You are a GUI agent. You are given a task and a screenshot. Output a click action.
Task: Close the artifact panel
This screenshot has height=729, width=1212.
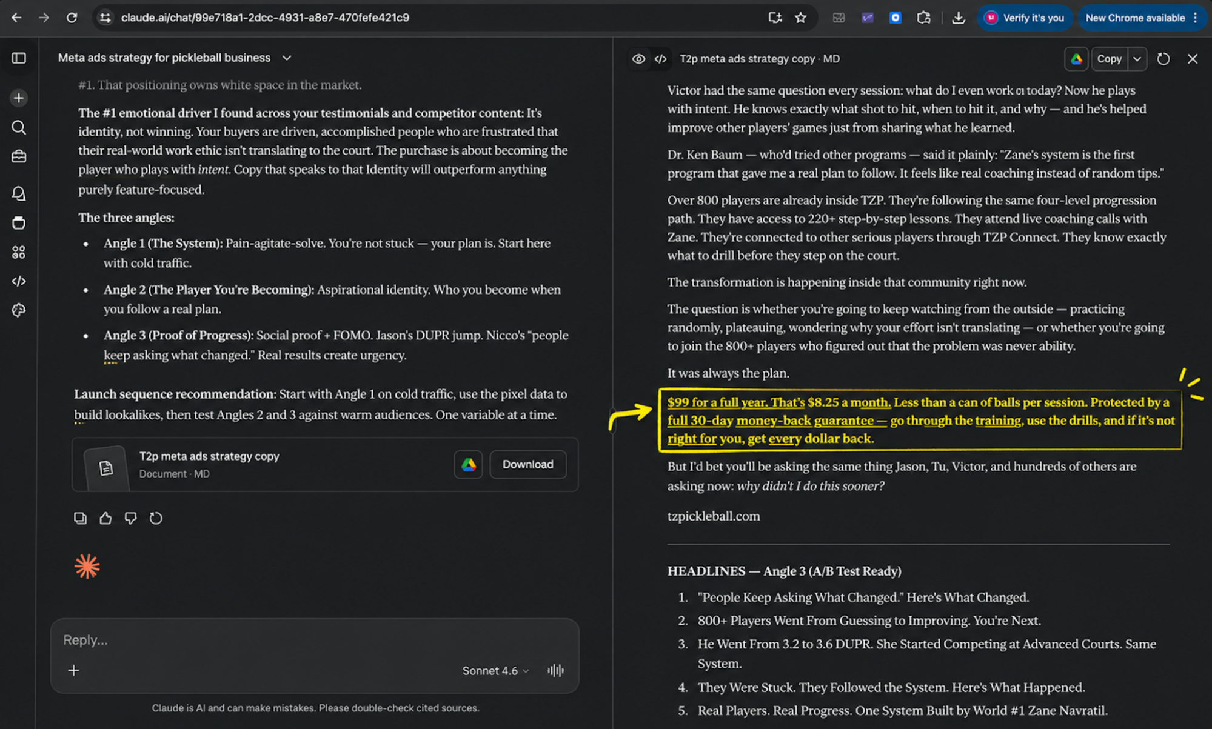coord(1193,59)
